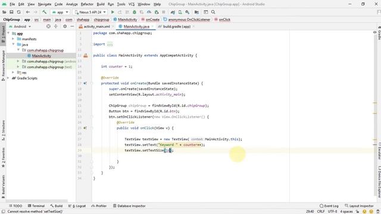Viewport: 381px width, 214px height.
Task: Open the Refactor menu
Action: [87, 4]
